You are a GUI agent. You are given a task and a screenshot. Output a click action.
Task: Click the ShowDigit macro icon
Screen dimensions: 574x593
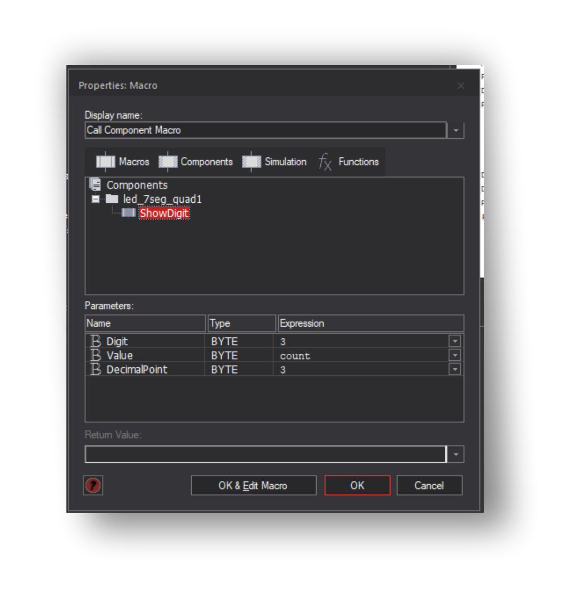[x=128, y=213]
